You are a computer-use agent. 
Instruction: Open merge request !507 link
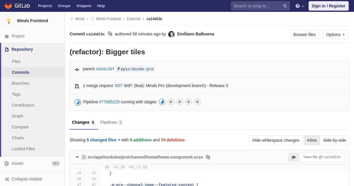click(x=118, y=86)
